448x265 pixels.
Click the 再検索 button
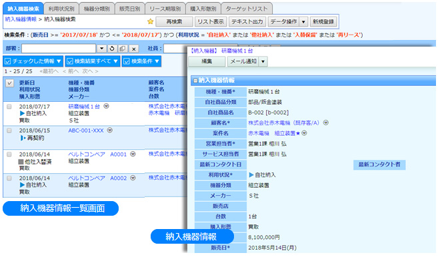tap(174, 22)
